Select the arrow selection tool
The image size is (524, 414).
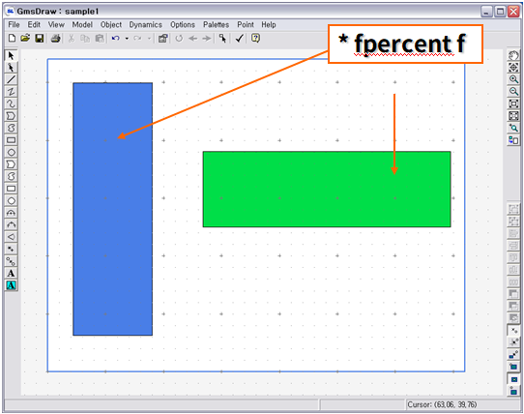[11, 55]
